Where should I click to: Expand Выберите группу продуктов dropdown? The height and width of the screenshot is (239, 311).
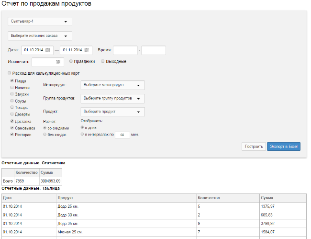point(112,99)
